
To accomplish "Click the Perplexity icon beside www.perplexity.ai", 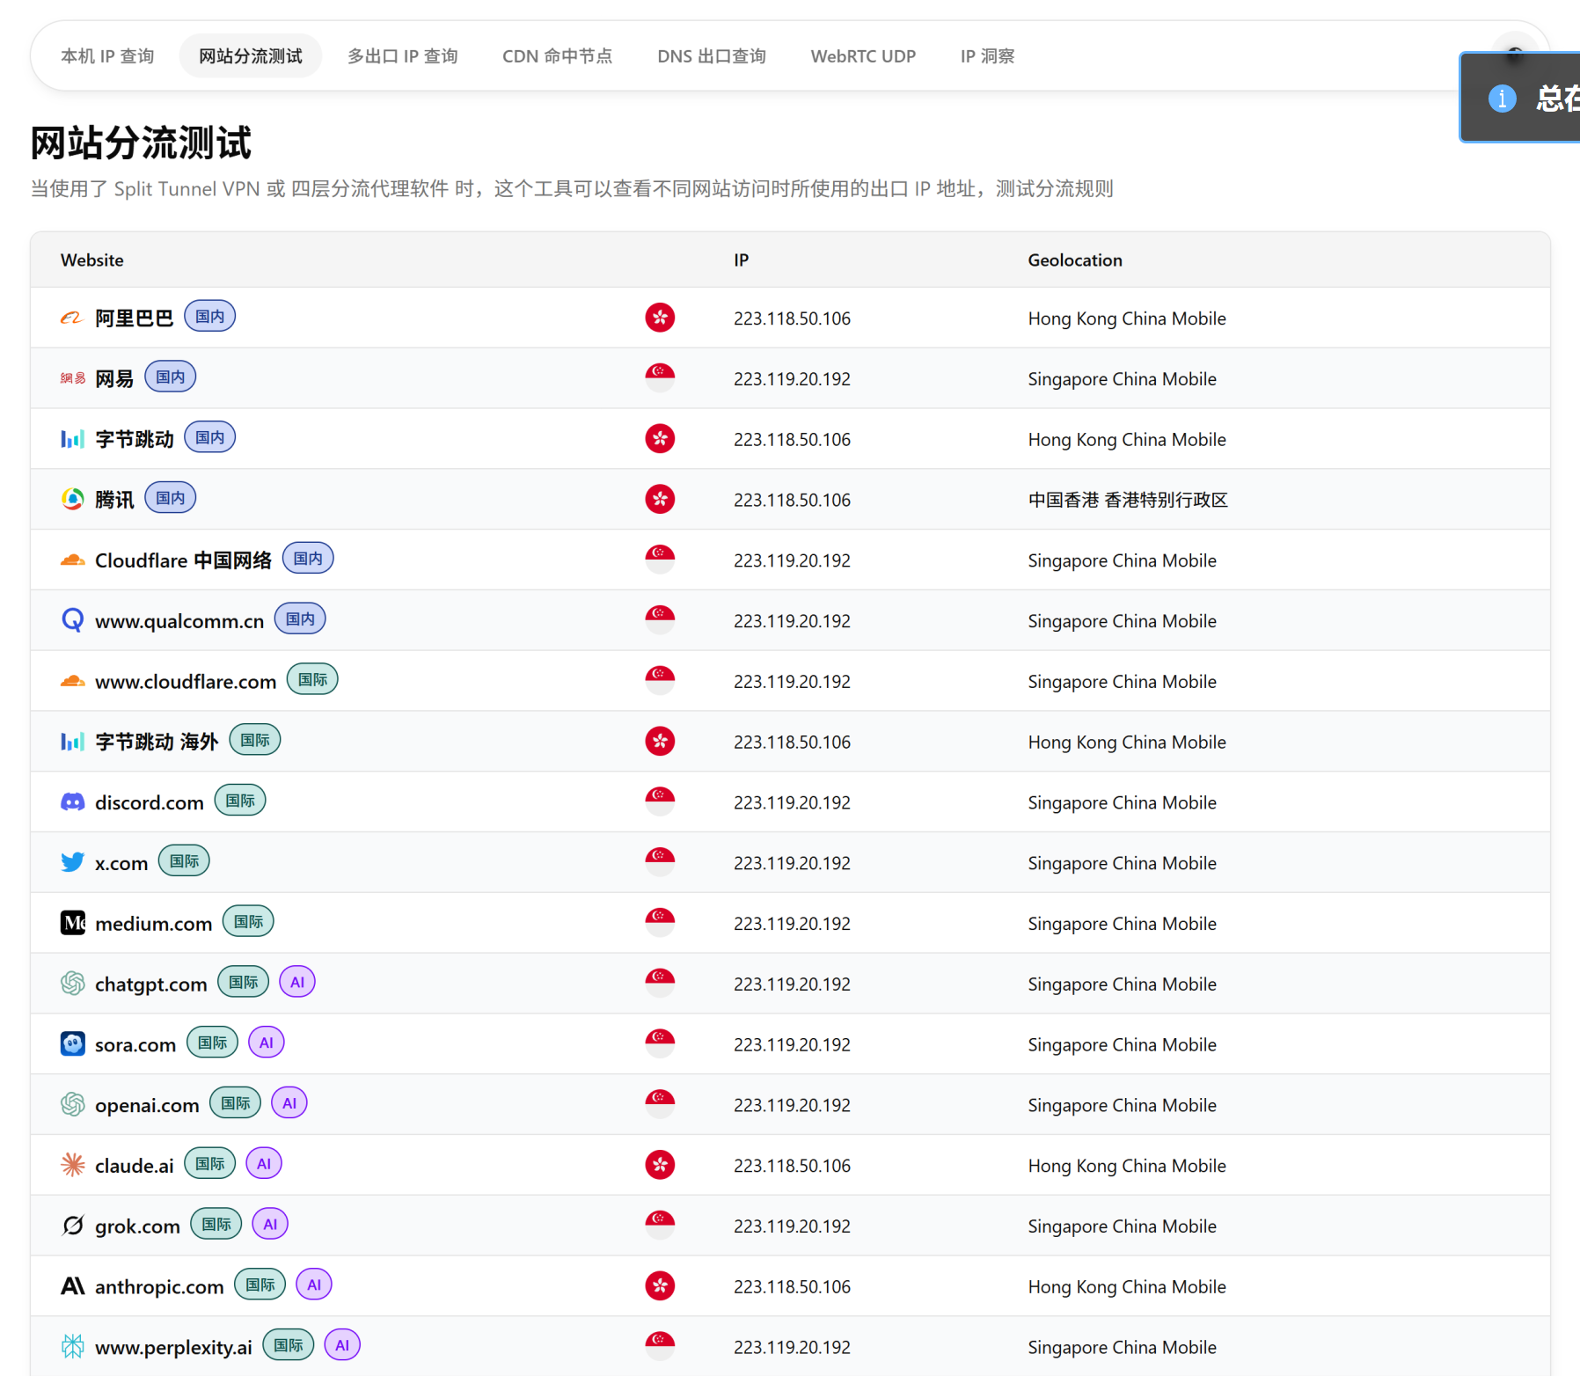I will click(73, 1345).
